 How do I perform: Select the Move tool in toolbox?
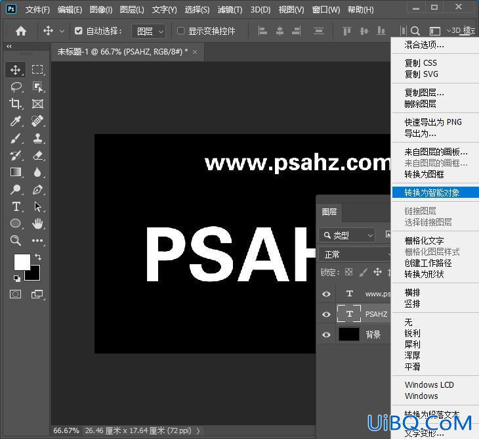pyautogui.click(x=15, y=70)
